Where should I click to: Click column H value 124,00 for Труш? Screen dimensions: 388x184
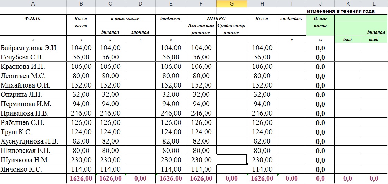tap(262, 132)
